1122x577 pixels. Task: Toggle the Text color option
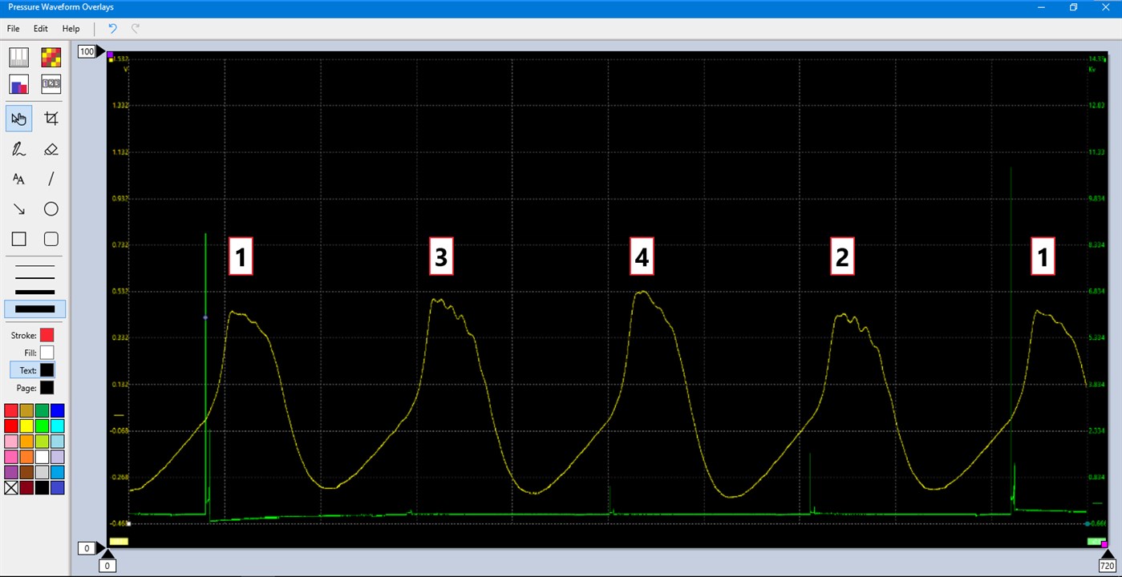click(x=26, y=369)
